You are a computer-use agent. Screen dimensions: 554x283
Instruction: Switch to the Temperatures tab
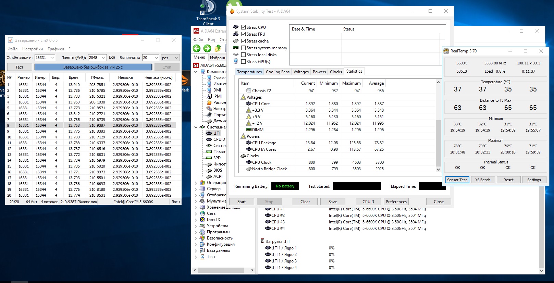249,72
